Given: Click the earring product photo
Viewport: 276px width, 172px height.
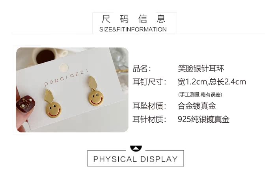Looking at the screenshot, I should coord(72,90).
